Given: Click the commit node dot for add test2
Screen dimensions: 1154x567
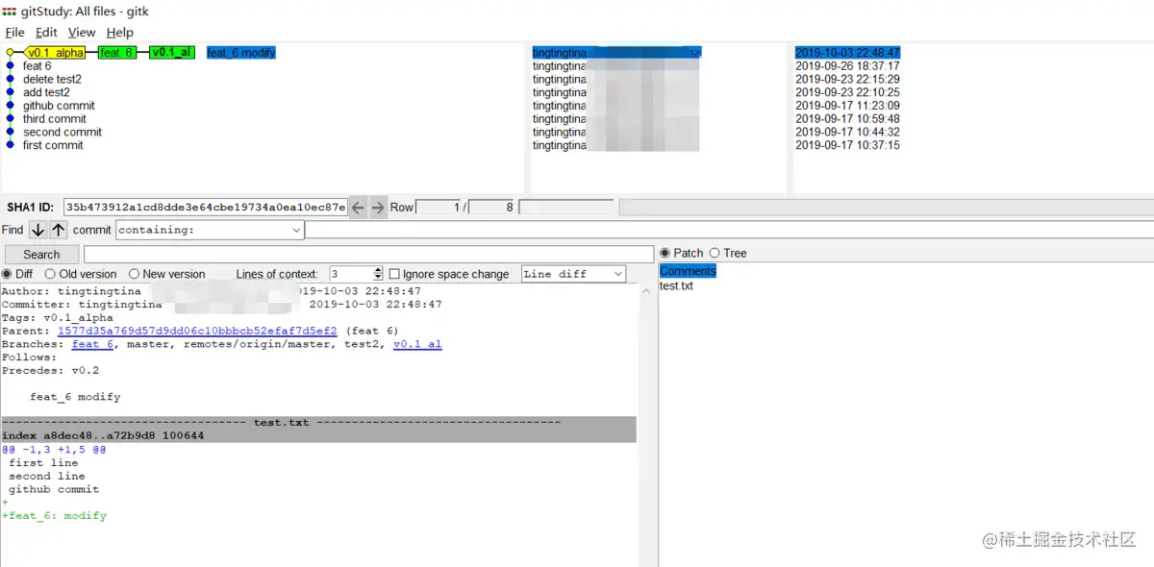Looking at the screenshot, I should click(11, 93).
